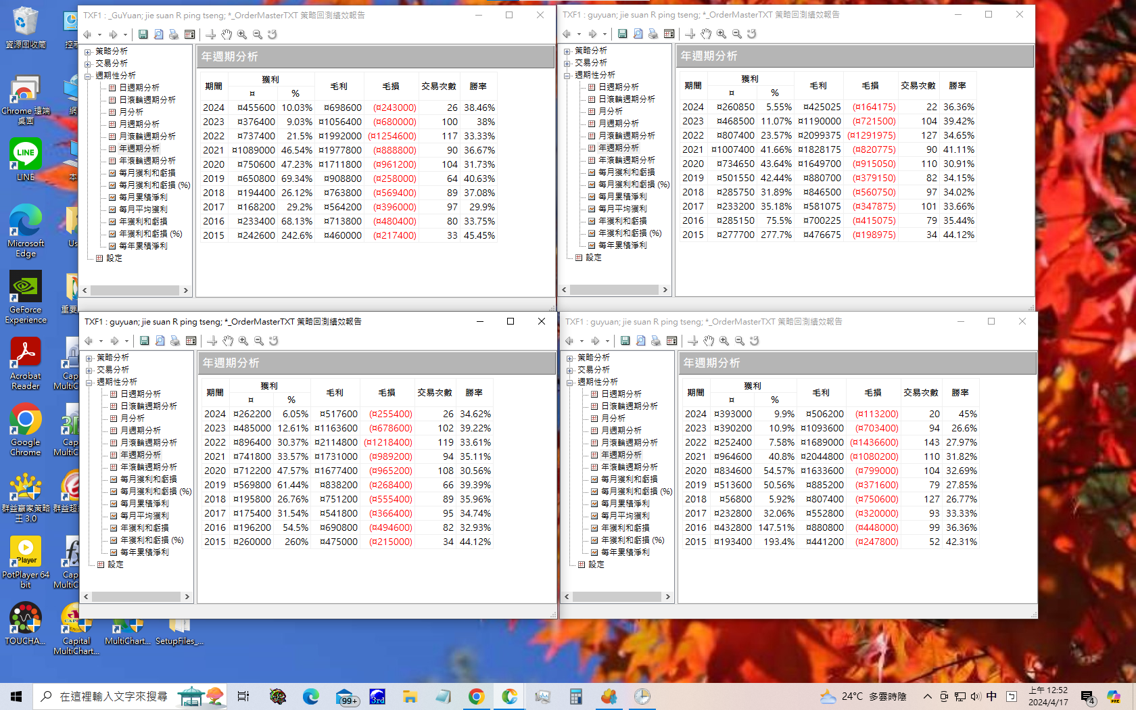Image resolution: width=1136 pixels, height=710 pixels.
Task: Click zoom in magnifier in bottom-left window
Action: 243,341
